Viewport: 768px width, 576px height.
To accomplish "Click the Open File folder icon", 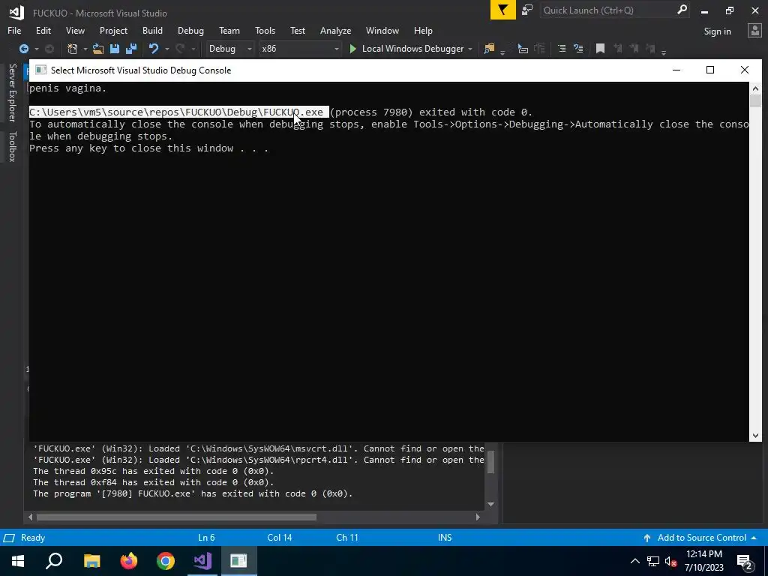I will (98, 49).
